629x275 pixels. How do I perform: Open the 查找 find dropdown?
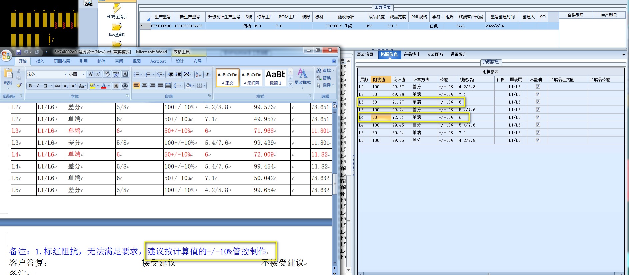click(x=333, y=71)
